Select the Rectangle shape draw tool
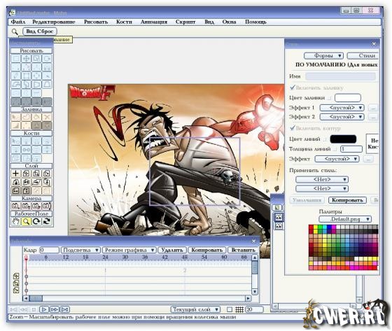Image resolution: width=392 pixels, height=331 pixels. coord(27,76)
